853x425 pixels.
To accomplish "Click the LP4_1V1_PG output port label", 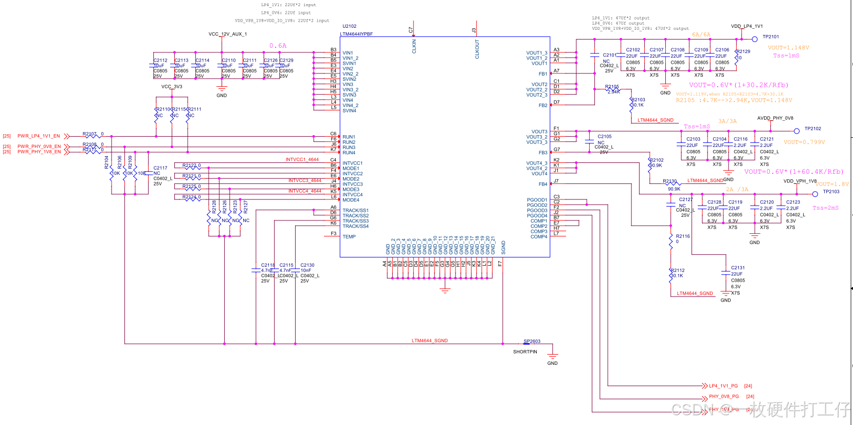I will (723, 386).
